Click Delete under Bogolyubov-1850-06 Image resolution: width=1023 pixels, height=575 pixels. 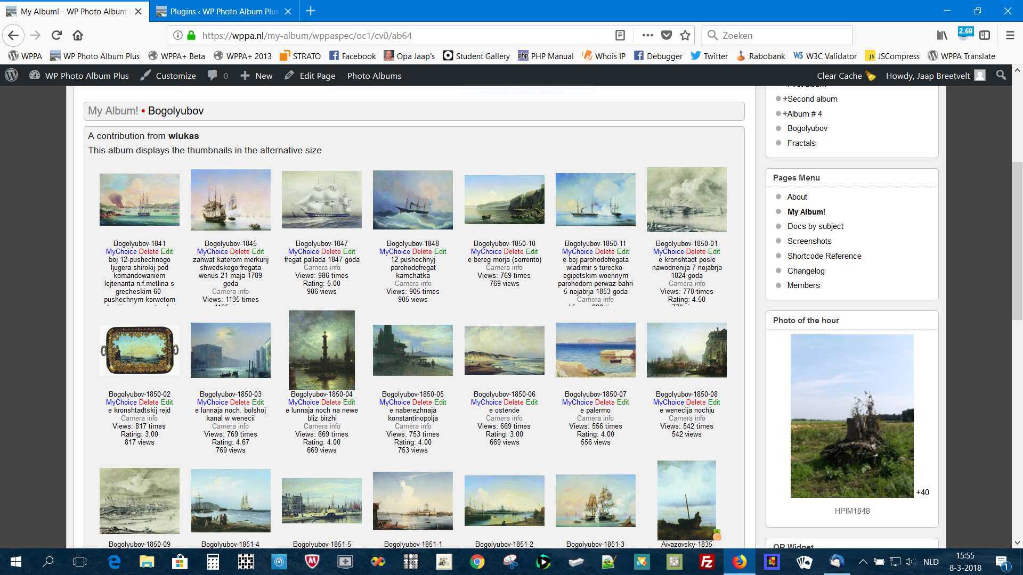[x=514, y=402]
